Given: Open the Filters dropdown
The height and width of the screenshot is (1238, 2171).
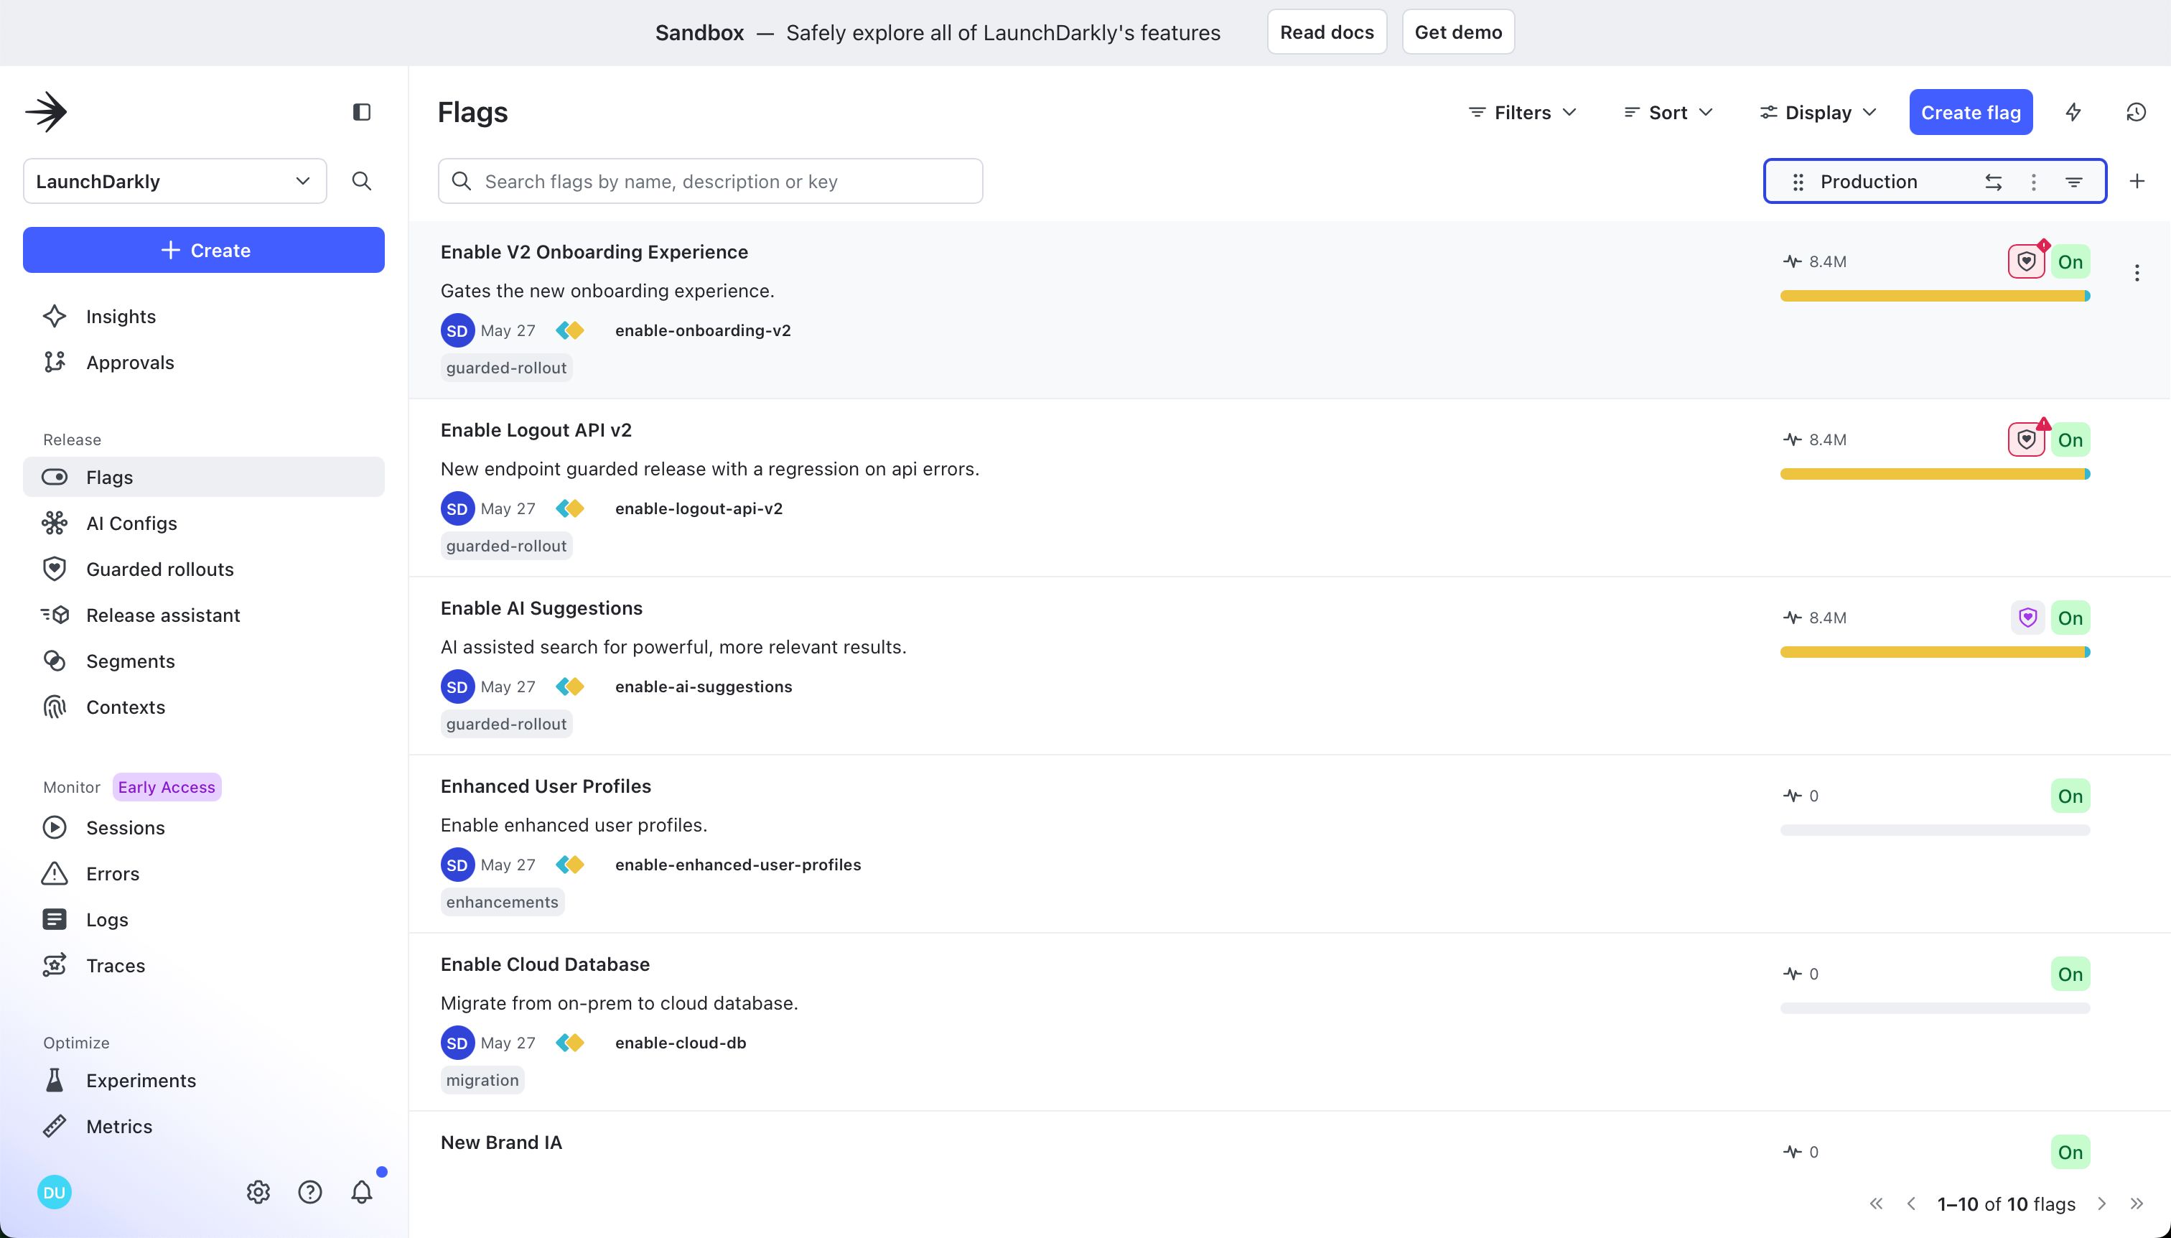Looking at the screenshot, I should pyautogui.click(x=1523, y=112).
